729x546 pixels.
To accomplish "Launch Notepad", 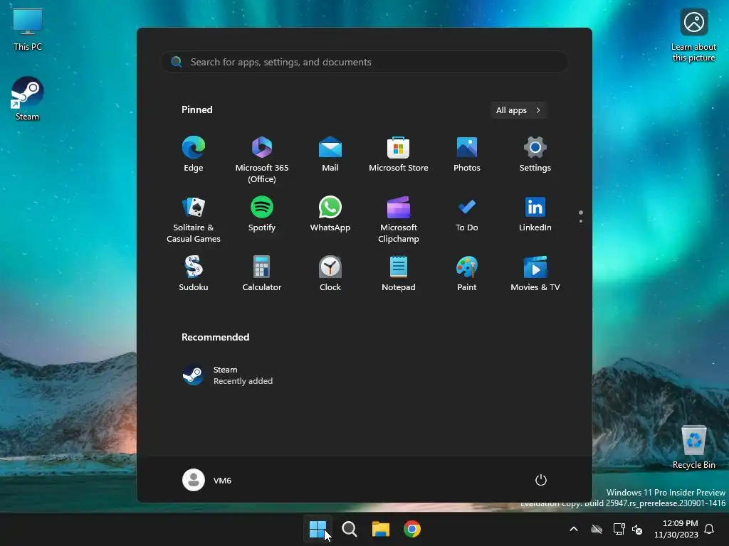I will point(399,274).
